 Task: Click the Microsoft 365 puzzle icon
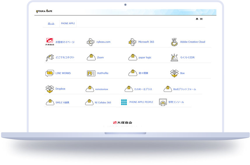132,42
